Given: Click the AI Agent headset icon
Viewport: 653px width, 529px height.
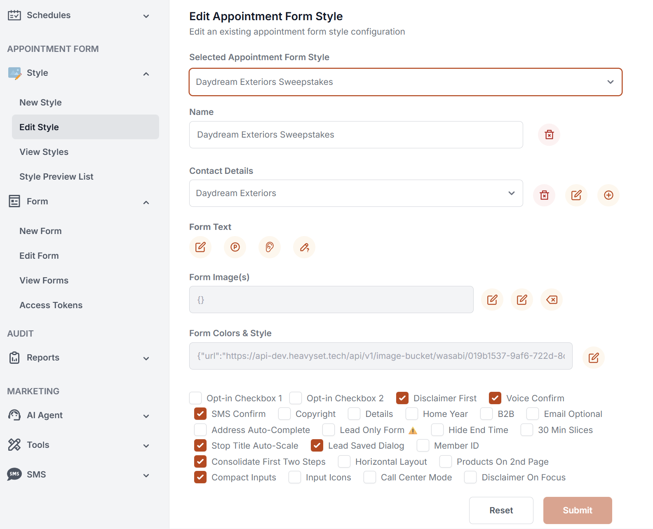Looking at the screenshot, I should 14,415.
